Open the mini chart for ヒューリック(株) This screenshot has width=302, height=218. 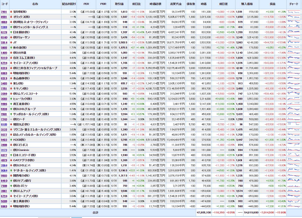293,99
